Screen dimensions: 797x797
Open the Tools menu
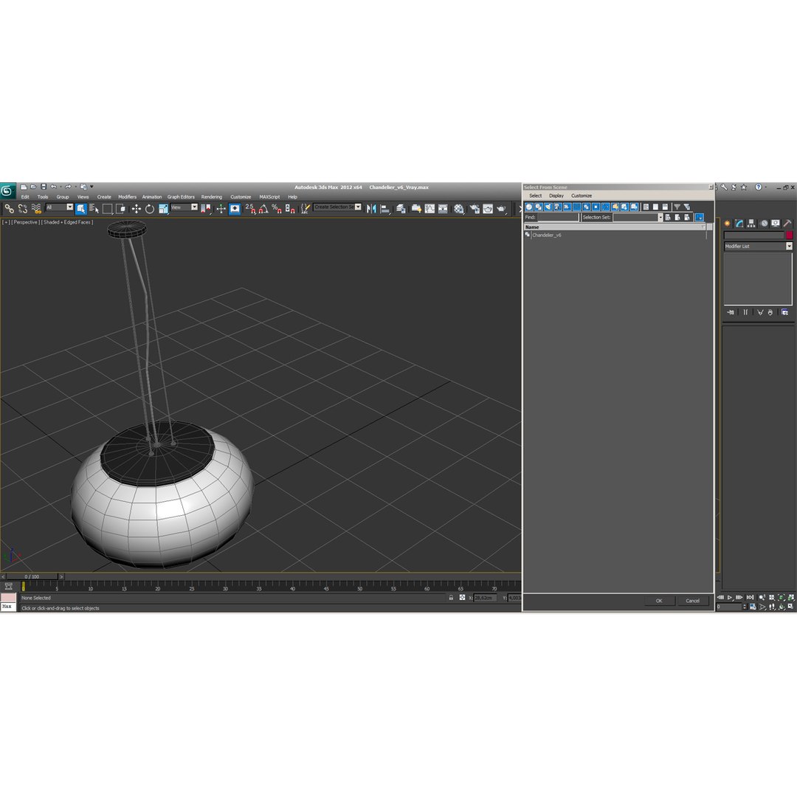[43, 197]
